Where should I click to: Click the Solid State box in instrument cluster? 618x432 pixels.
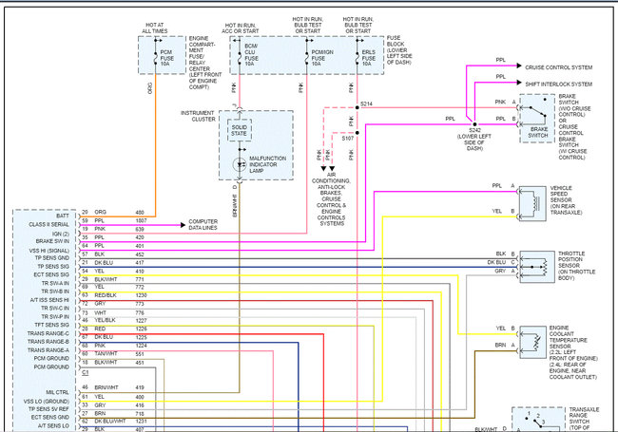point(240,131)
